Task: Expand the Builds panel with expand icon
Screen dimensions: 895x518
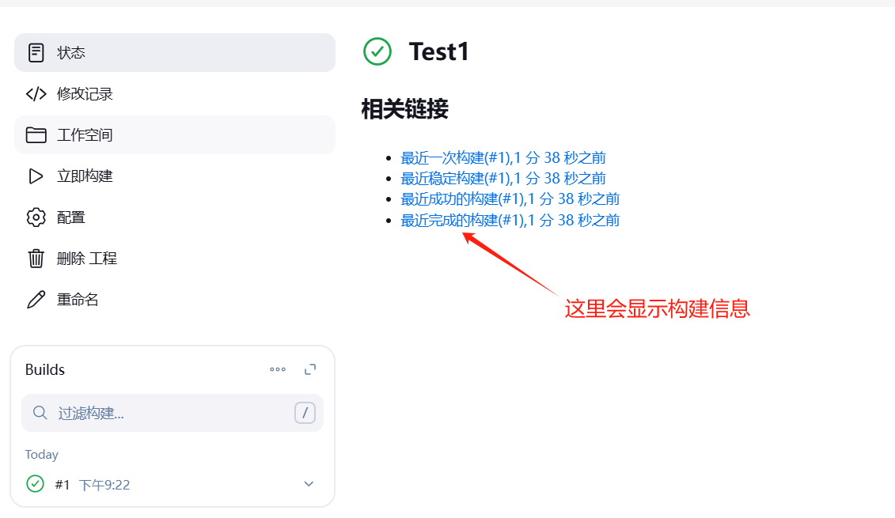Action: [310, 369]
